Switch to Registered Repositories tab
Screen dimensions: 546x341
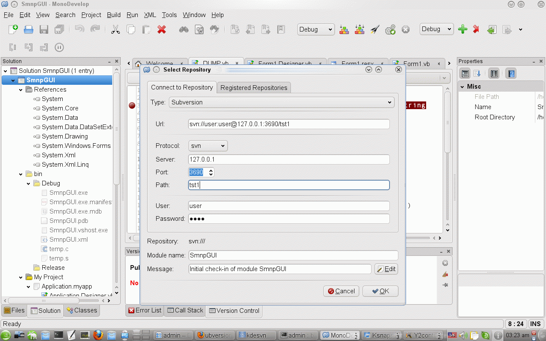pos(254,88)
